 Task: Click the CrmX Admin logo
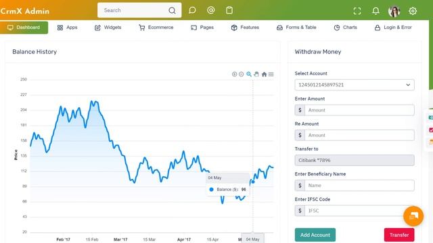24,11
